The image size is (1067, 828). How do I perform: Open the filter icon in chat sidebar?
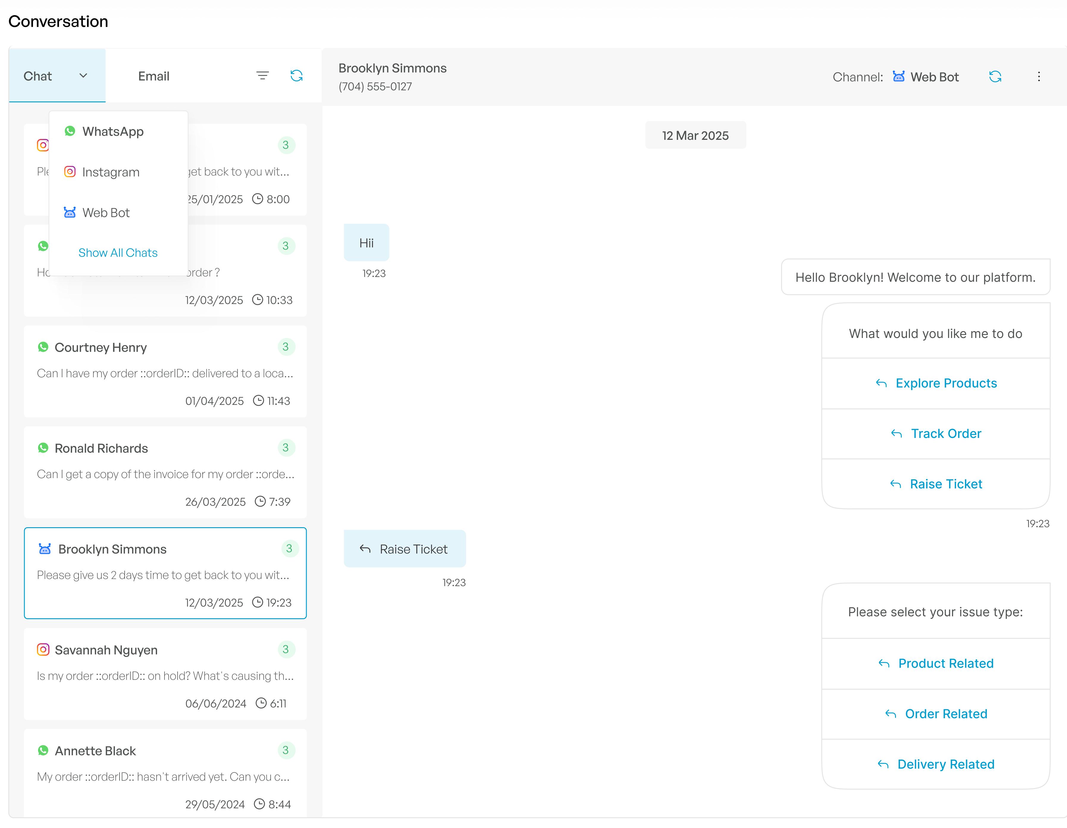[x=263, y=75]
